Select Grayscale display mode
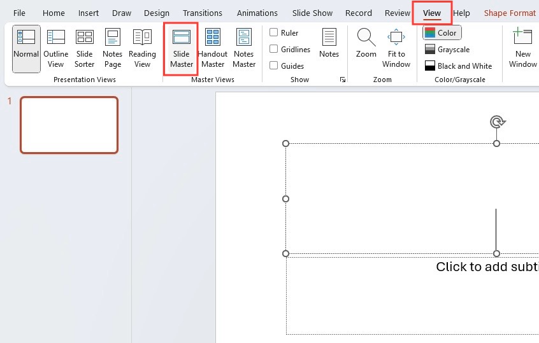 click(447, 50)
